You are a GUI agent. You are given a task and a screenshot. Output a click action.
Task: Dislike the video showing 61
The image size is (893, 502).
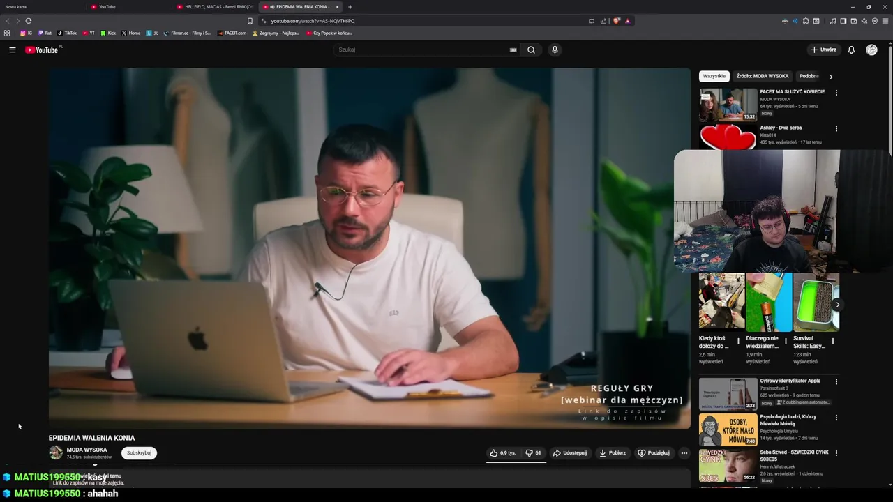(534, 452)
